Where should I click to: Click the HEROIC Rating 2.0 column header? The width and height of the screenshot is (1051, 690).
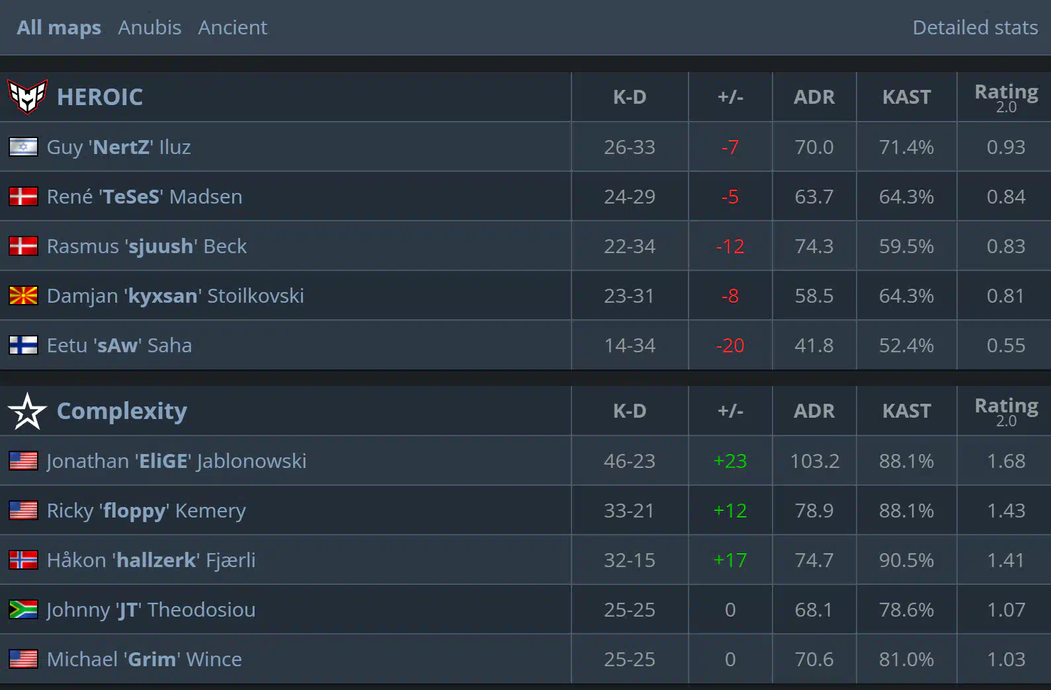[x=1006, y=97]
